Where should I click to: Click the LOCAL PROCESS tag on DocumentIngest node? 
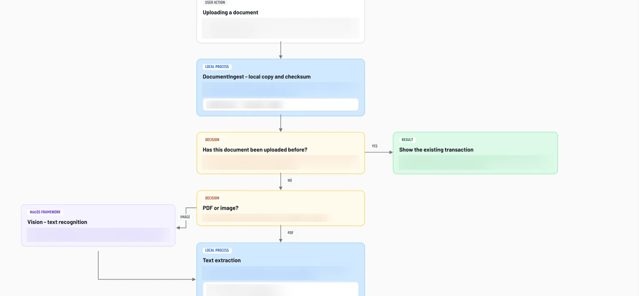tap(217, 67)
